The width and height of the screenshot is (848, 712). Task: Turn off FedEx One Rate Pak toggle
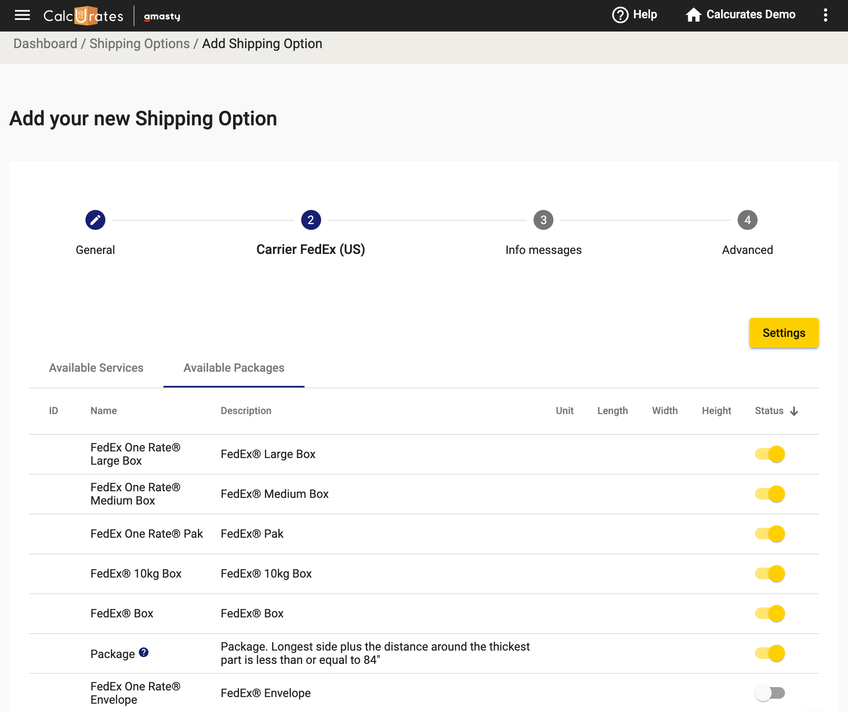point(770,534)
